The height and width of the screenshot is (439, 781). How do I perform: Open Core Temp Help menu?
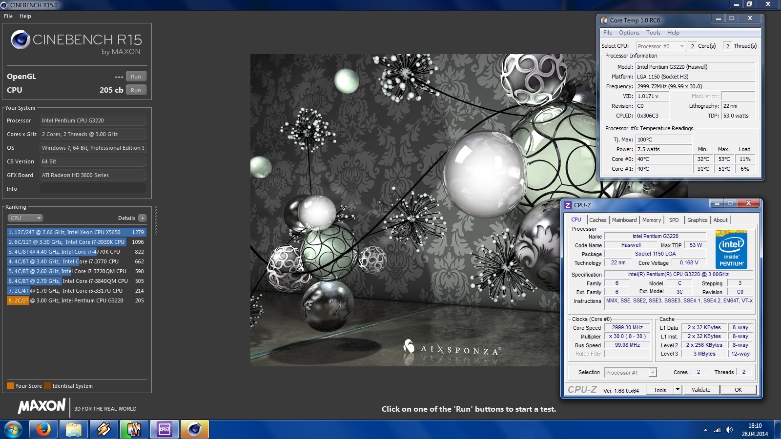673,33
